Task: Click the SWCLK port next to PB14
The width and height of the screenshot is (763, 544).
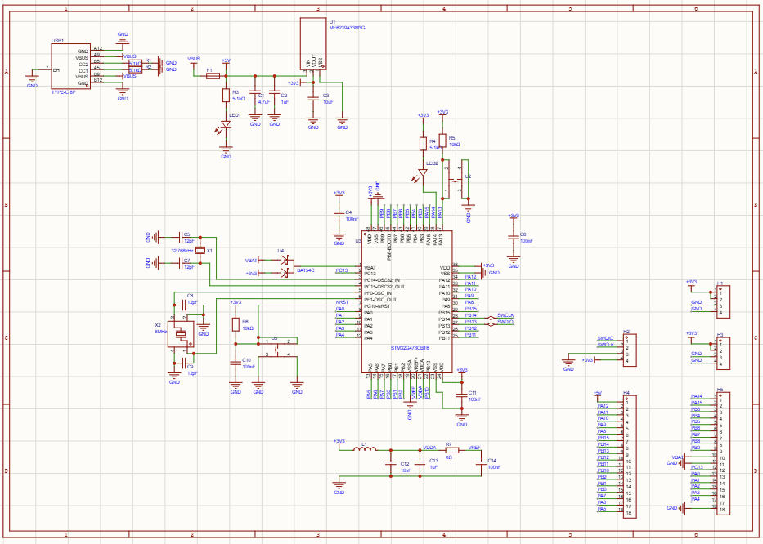Action: [505, 315]
